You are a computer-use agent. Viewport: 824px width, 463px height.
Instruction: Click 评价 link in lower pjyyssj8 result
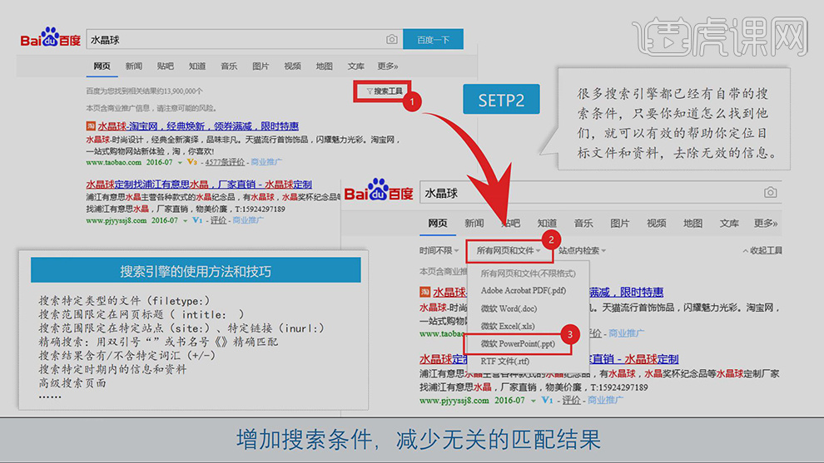pos(571,401)
